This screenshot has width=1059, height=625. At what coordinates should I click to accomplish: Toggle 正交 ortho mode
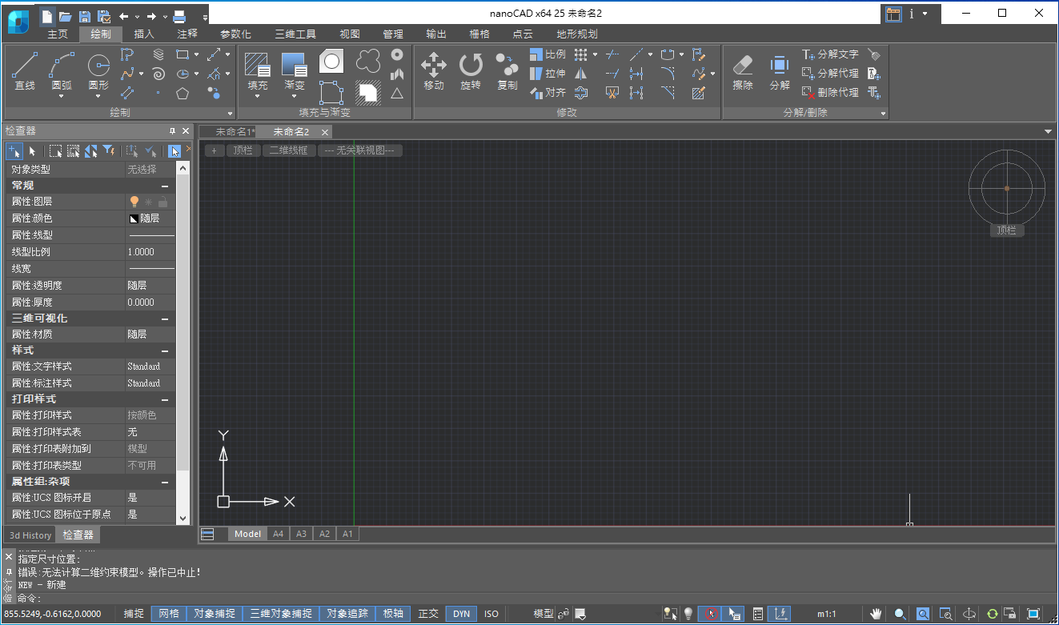point(429,614)
